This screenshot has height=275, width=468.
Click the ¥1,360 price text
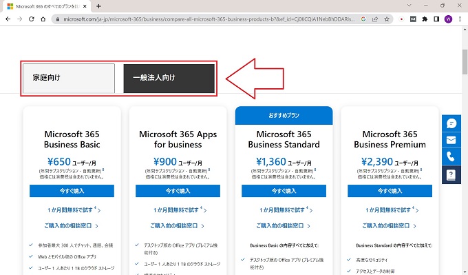pyautogui.click(x=271, y=162)
